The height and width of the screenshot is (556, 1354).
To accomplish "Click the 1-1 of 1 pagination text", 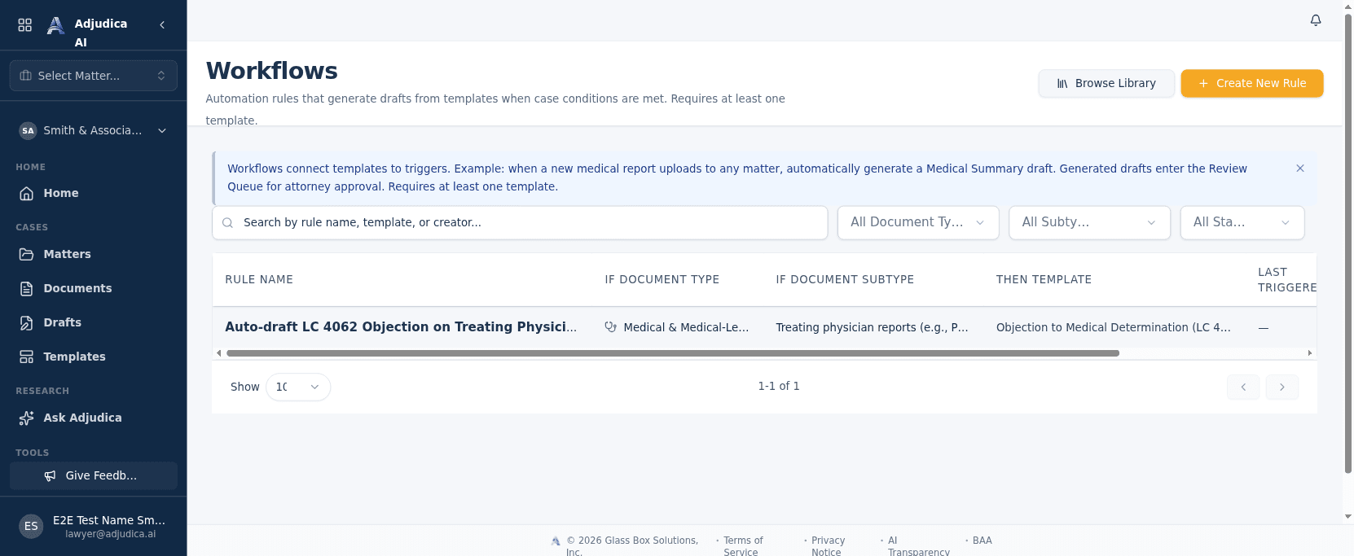I will [x=779, y=386].
